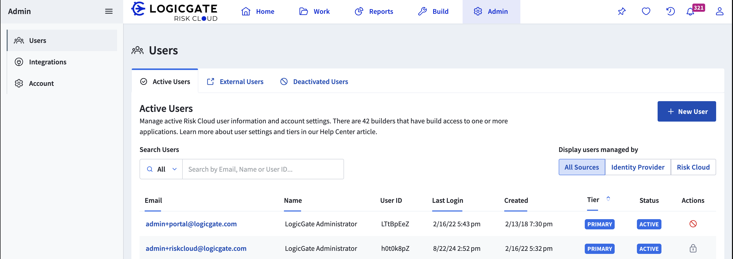Click User ID h0t0k8pZ cell
This screenshot has width=733, height=259.
(x=395, y=249)
